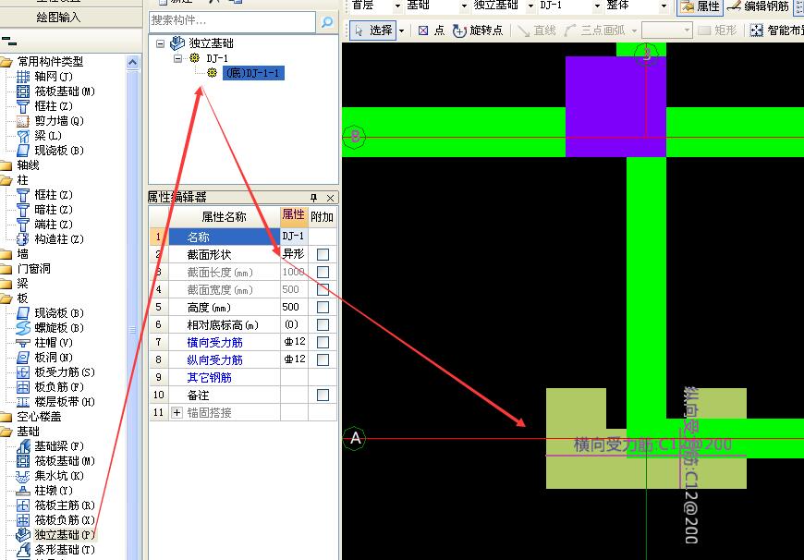Open the DJ-1 component dropdown

(x=597, y=6)
